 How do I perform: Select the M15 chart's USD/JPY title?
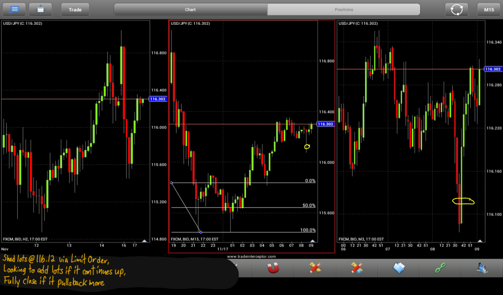(x=190, y=23)
